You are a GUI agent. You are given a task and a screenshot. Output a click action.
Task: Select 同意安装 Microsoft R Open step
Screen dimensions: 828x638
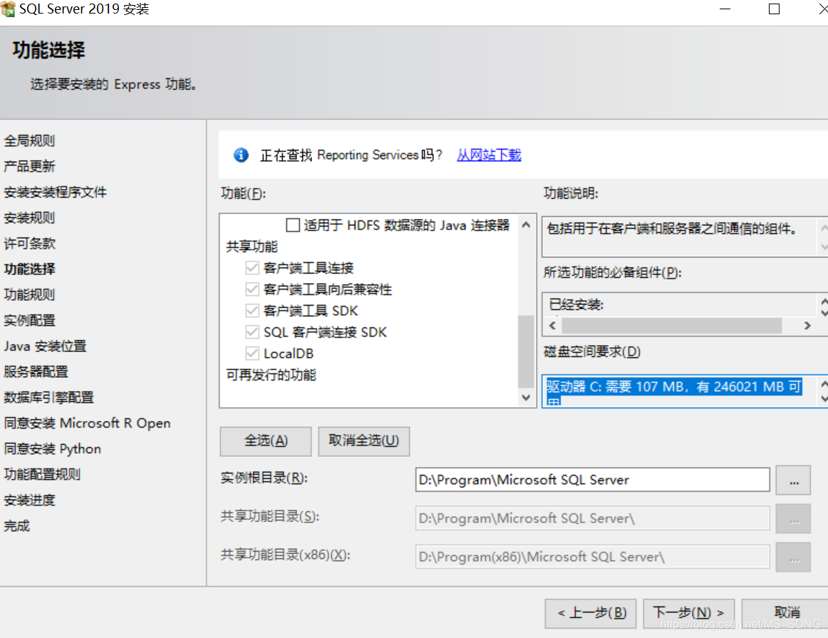[x=87, y=423]
